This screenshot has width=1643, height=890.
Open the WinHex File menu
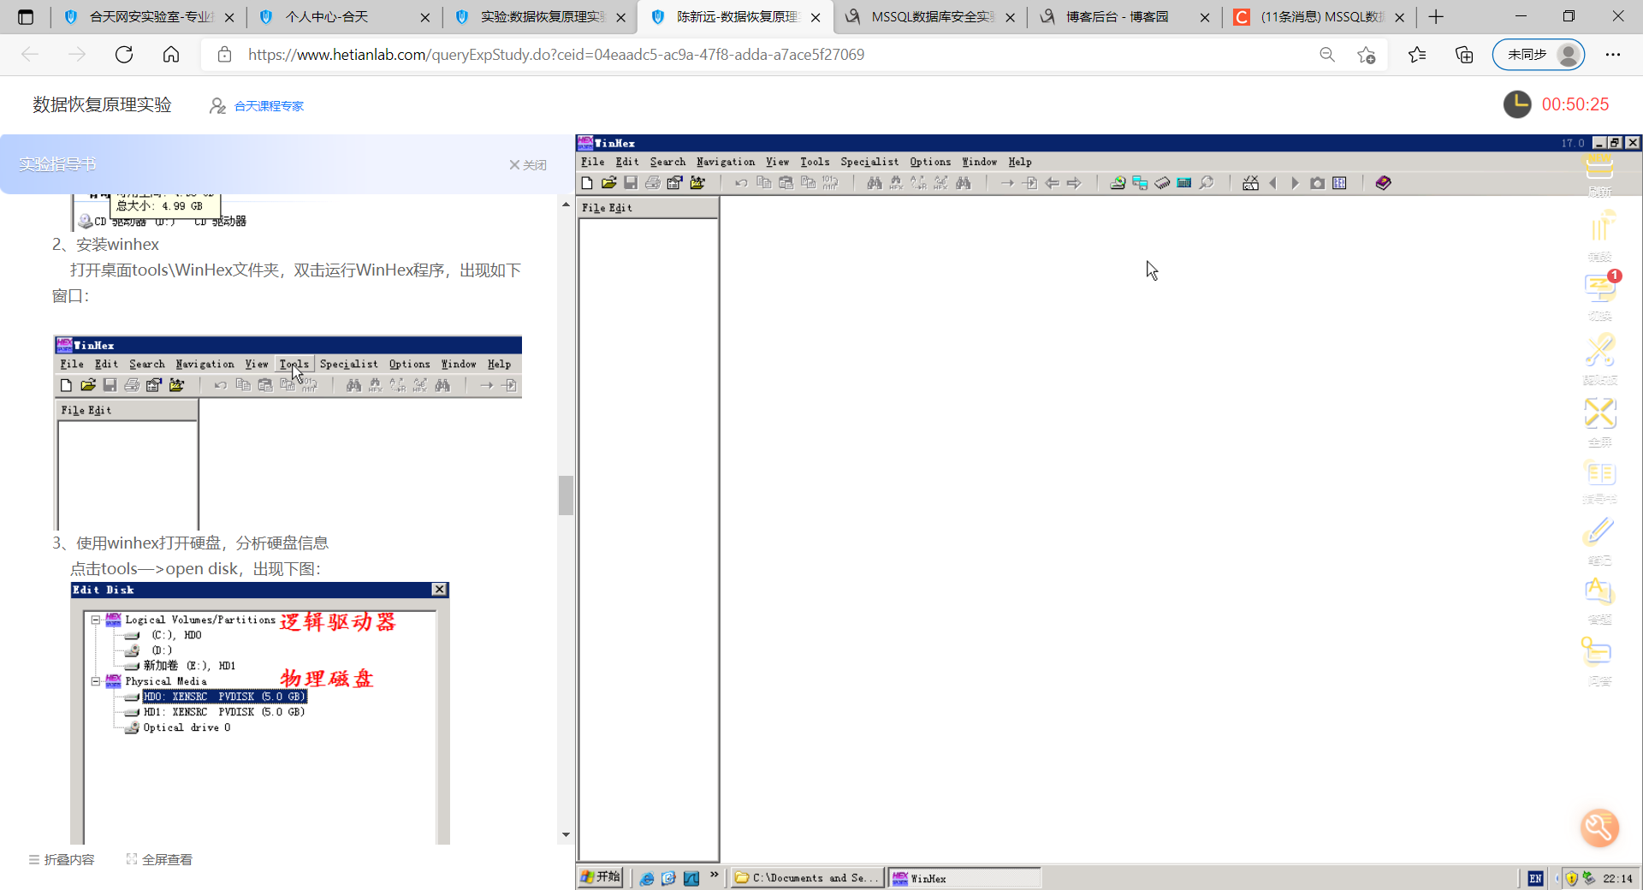pos(592,162)
